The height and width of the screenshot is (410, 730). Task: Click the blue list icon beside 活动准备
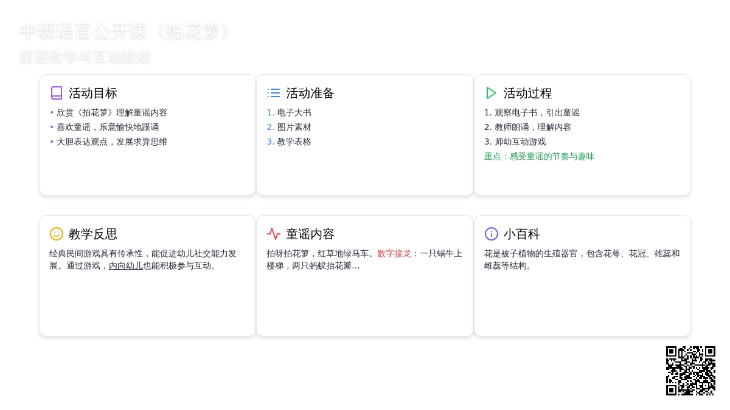[274, 93]
